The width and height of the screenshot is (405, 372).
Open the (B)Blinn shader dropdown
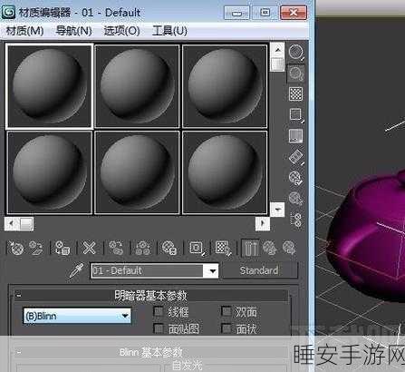point(77,316)
